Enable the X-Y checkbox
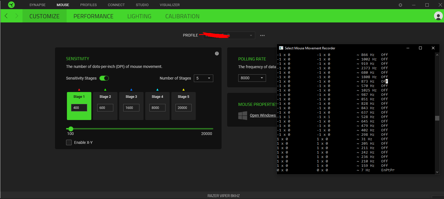 click(x=69, y=142)
